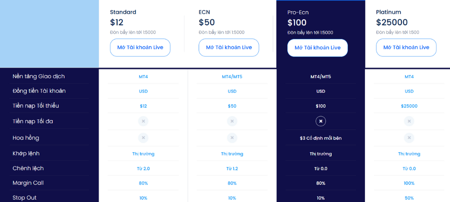
Task: Select the Standard plan heading
Action: 123,12
